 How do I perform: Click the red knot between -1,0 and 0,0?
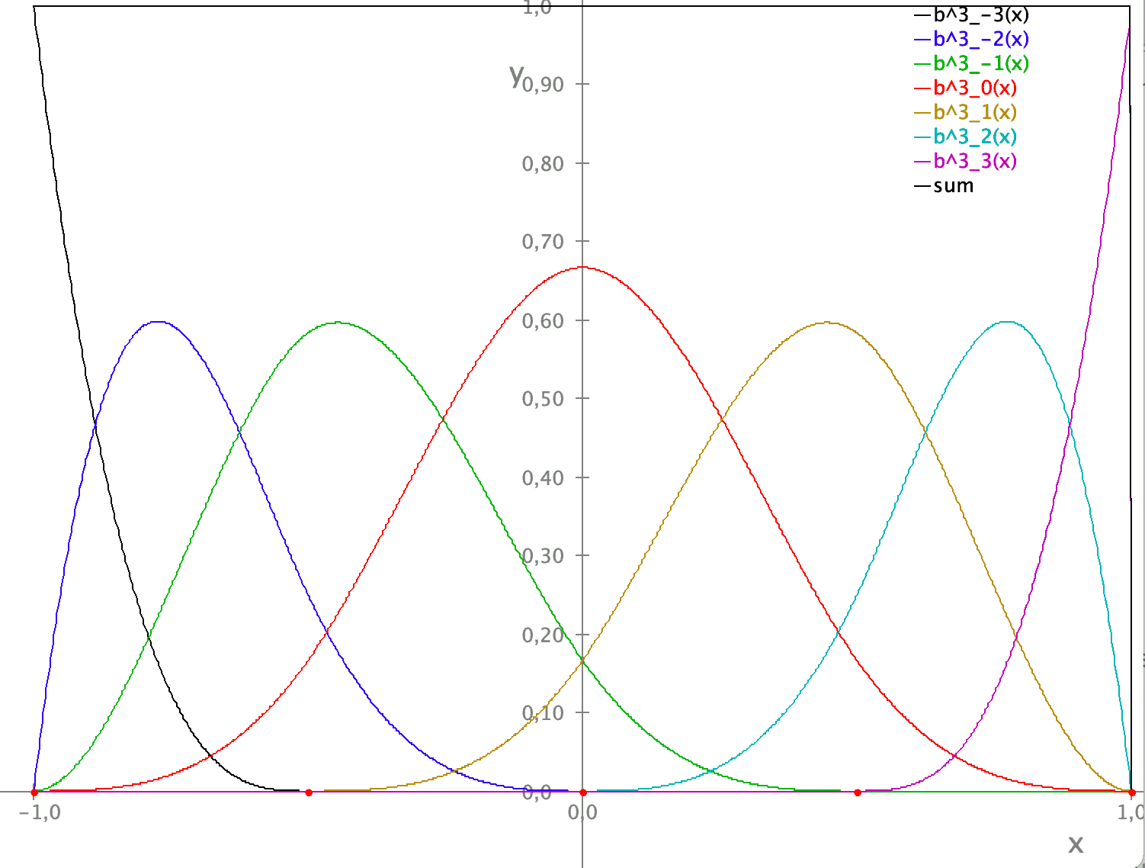coord(309,792)
